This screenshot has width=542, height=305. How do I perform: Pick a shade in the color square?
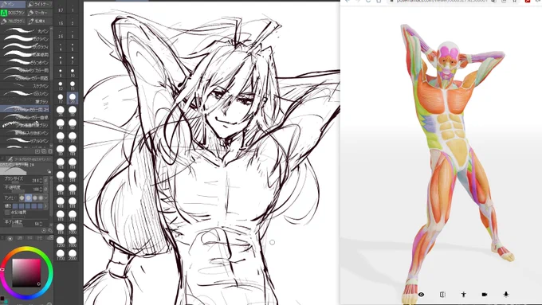point(26,273)
